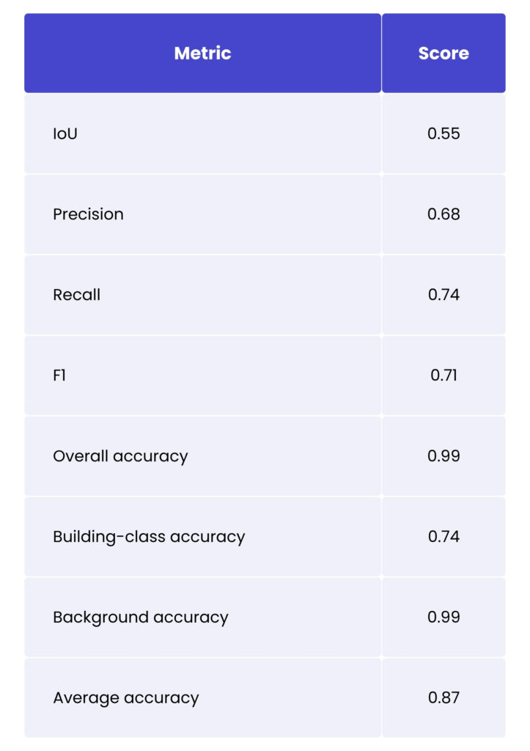Click the Average accuracy score value 0.87

[443, 697]
